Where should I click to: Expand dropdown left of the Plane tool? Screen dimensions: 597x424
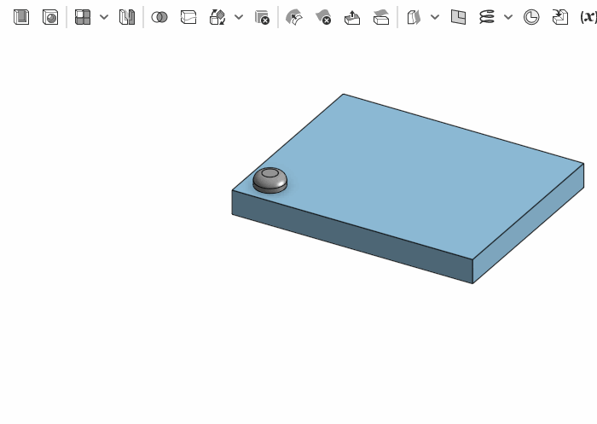point(435,17)
